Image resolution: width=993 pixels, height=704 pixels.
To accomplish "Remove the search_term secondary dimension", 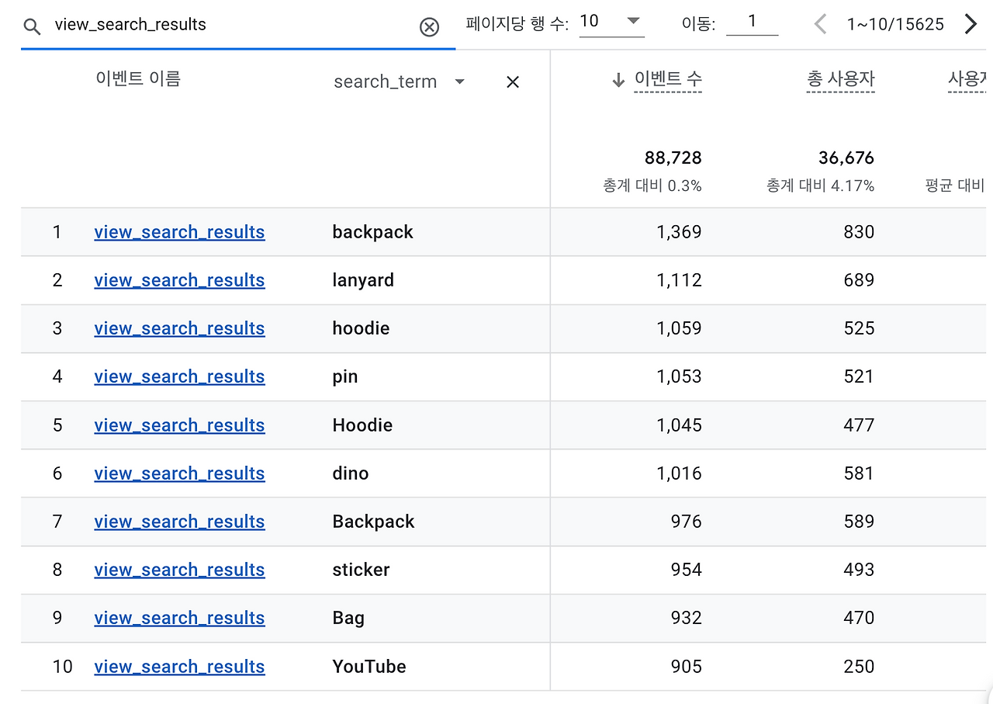I will (x=513, y=81).
